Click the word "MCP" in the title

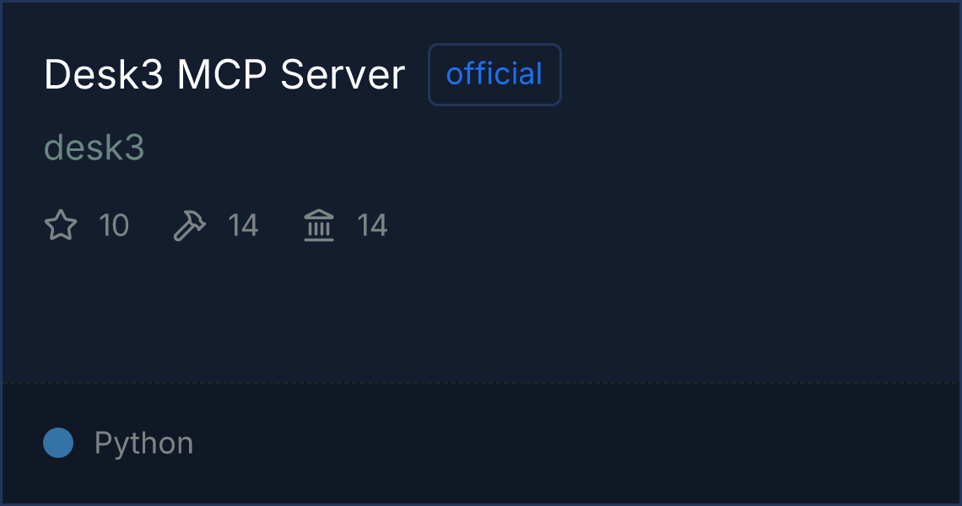pos(222,75)
